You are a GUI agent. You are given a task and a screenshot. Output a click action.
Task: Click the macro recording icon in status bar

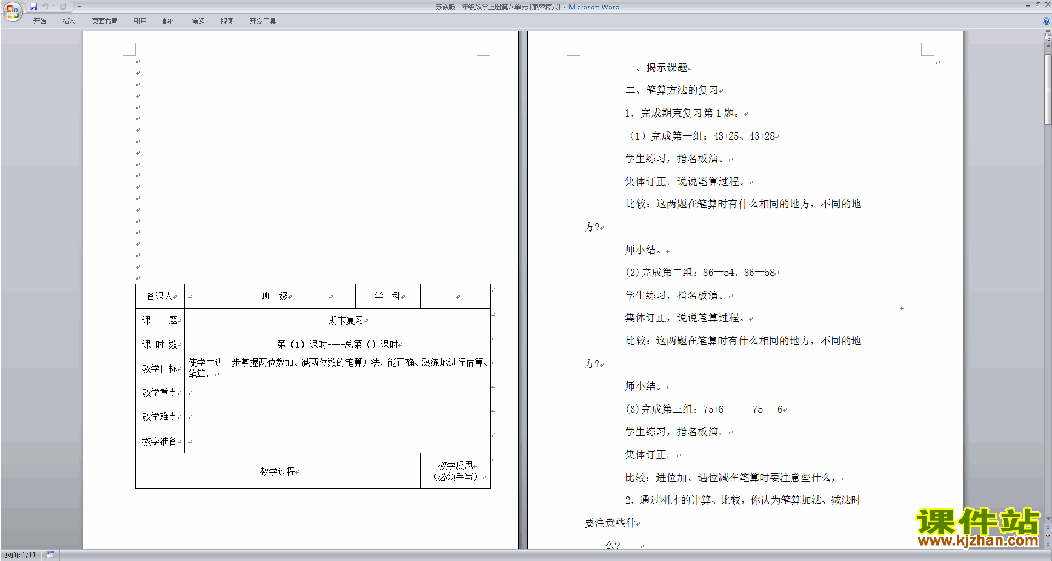pyautogui.click(x=50, y=555)
